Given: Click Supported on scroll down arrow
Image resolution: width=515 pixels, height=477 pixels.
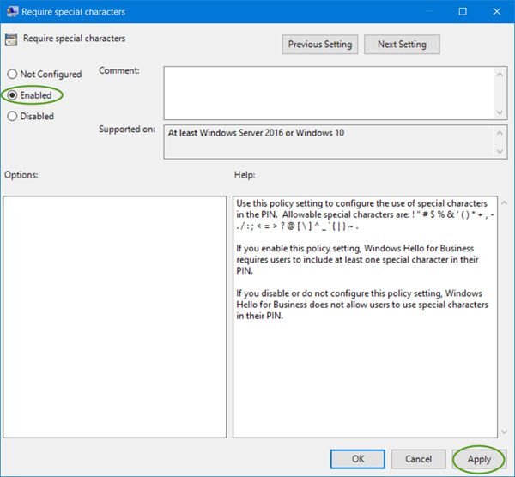Looking at the screenshot, I should pos(500,151).
